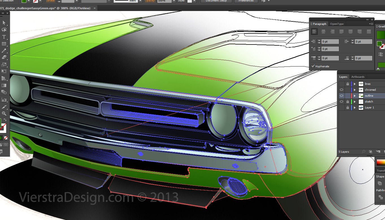
Task: Expand the outline layer contents
Action: [x=355, y=96]
